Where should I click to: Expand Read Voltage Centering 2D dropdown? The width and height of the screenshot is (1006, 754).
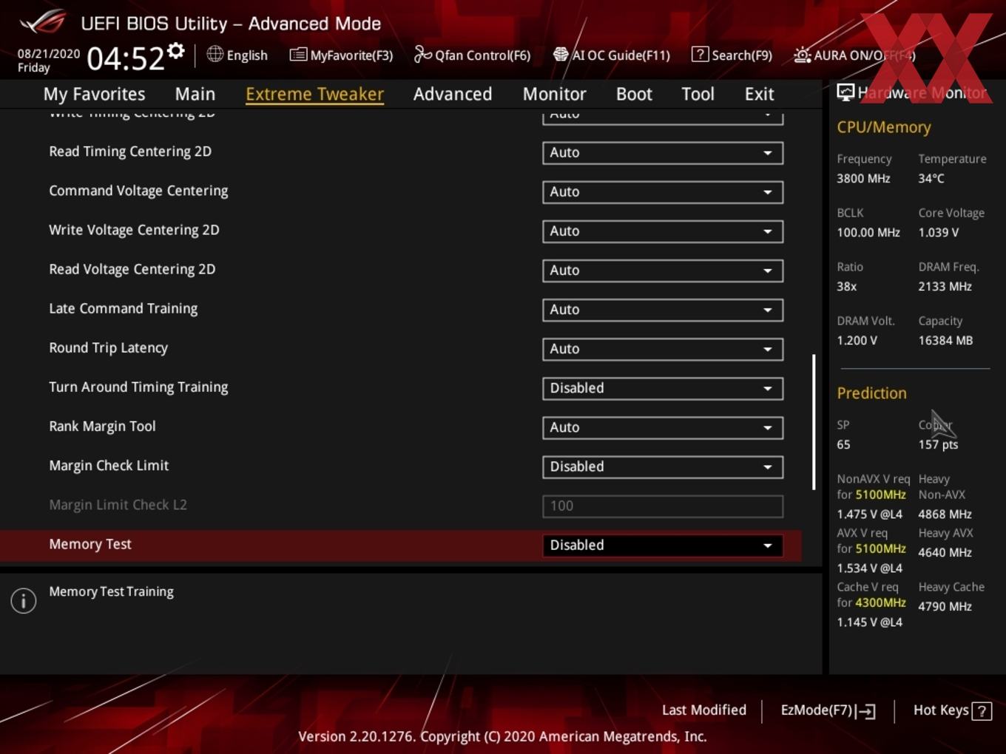[x=663, y=271]
